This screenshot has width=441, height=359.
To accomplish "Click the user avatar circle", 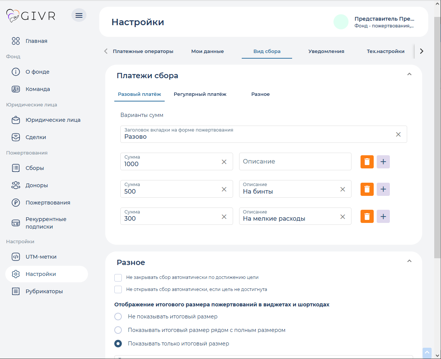I will click(x=341, y=22).
